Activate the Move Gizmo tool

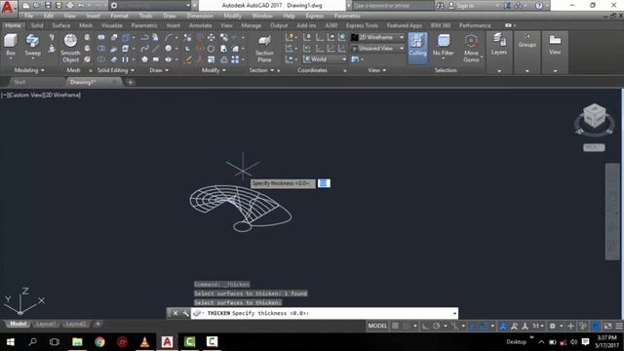[x=471, y=48]
